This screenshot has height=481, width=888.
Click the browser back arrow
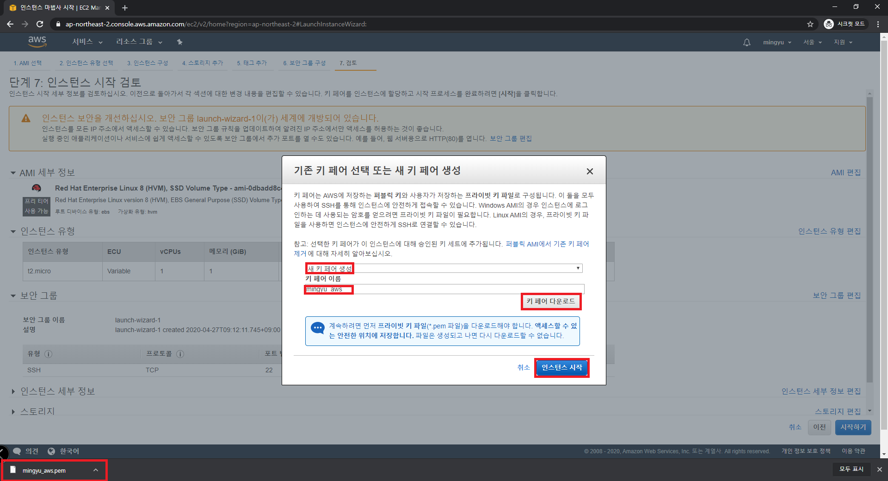click(x=10, y=24)
